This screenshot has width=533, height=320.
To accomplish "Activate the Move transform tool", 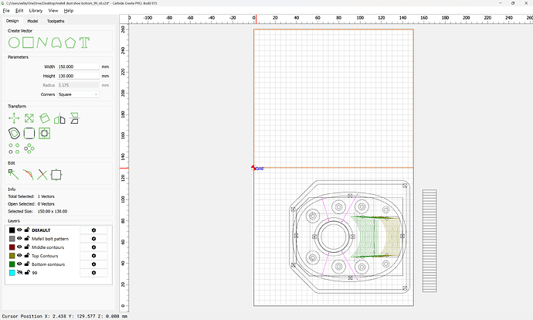I will pyautogui.click(x=14, y=118).
